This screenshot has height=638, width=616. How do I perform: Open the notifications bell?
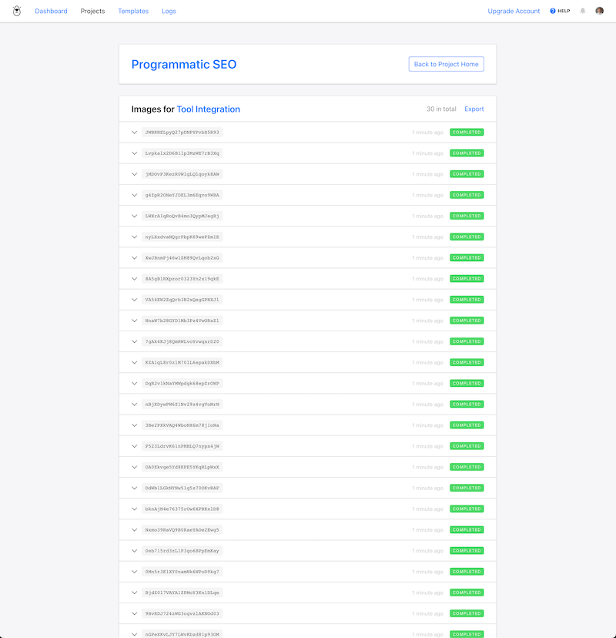(583, 11)
